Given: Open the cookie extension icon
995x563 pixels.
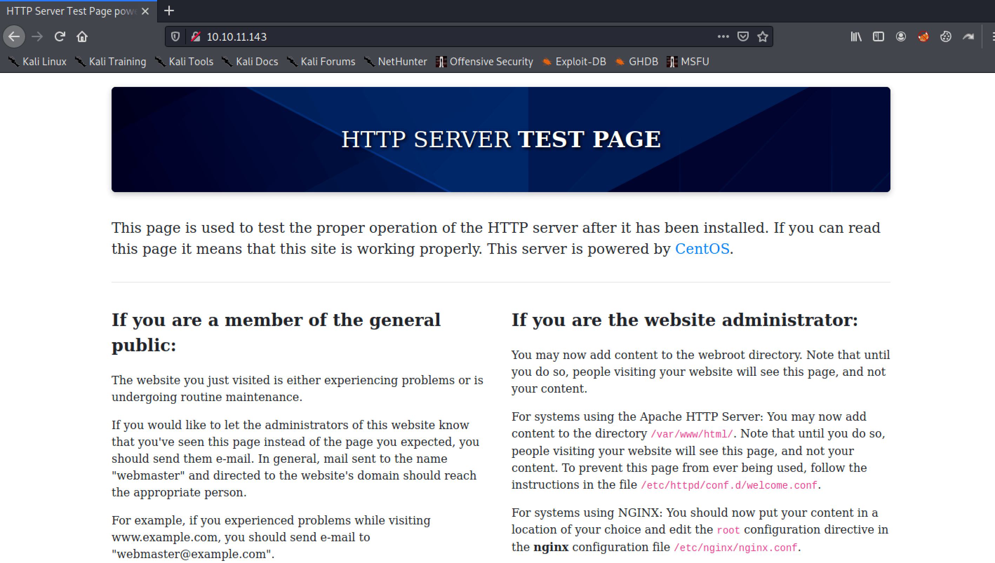Looking at the screenshot, I should (x=946, y=37).
